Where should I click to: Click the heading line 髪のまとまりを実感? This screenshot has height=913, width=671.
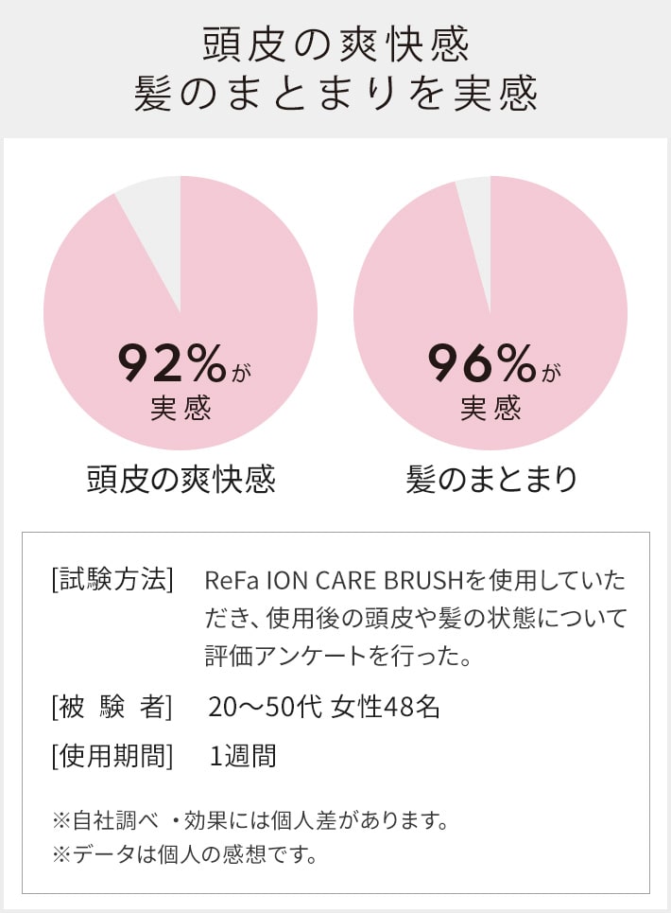[335, 94]
